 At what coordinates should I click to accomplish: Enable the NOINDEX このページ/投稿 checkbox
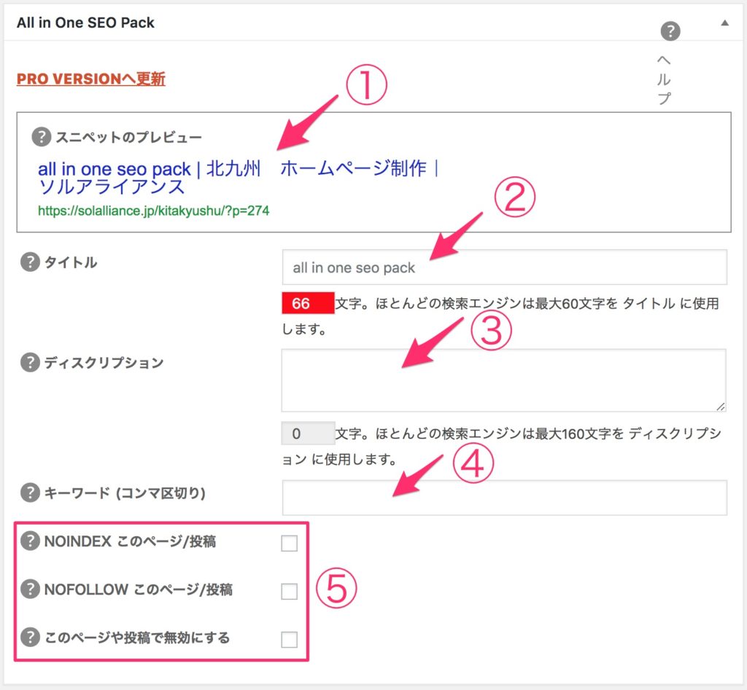[290, 543]
